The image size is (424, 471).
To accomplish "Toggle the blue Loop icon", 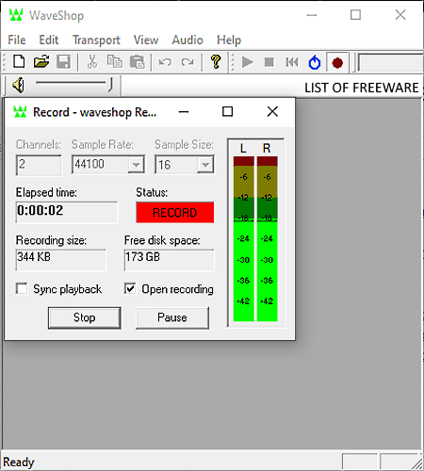I will pyautogui.click(x=315, y=62).
